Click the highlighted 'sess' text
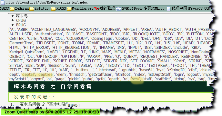 tap(136, 79)
